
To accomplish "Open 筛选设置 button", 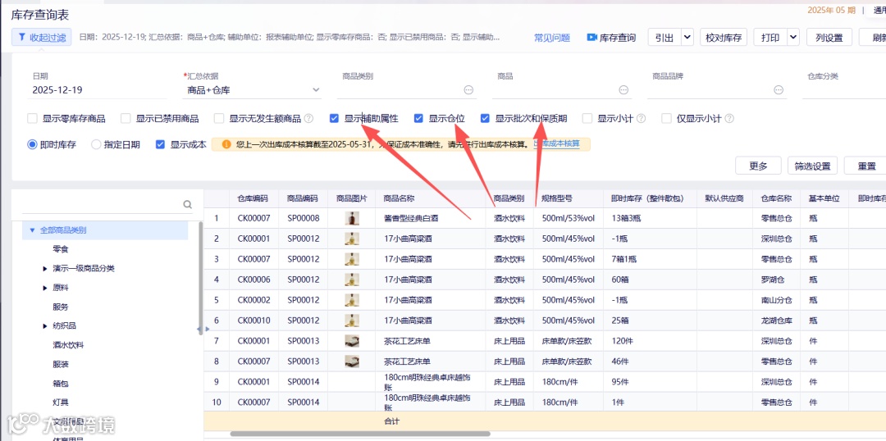I will (812, 166).
